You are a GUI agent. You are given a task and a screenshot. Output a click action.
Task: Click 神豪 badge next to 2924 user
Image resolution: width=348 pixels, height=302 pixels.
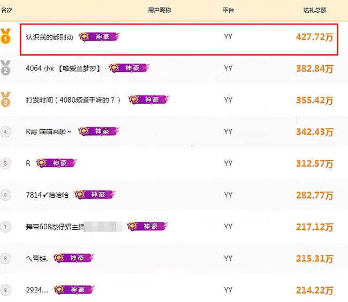74,290
